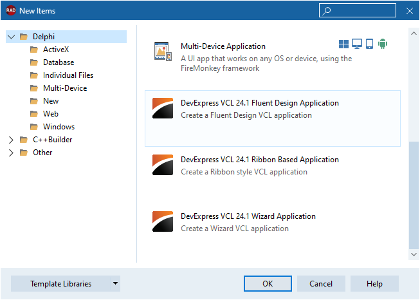Click the C++Builder folder icon

(24, 140)
